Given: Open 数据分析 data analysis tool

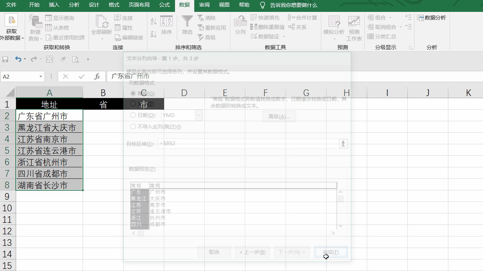Looking at the screenshot, I should (x=432, y=17).
